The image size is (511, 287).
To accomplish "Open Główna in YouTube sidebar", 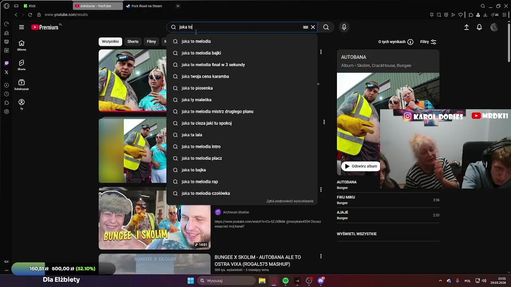I will click(22, 45).
